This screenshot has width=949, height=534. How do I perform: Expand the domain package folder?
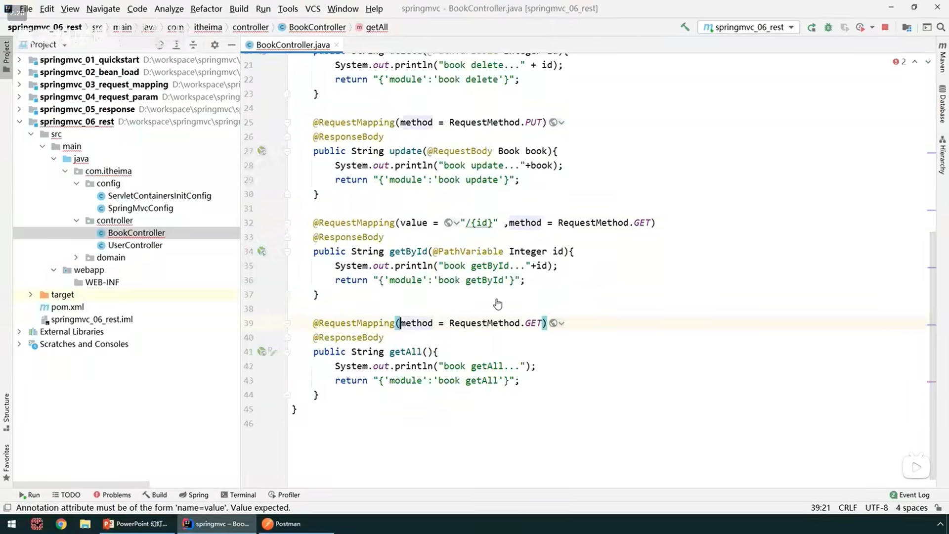(x=77, y=258)
